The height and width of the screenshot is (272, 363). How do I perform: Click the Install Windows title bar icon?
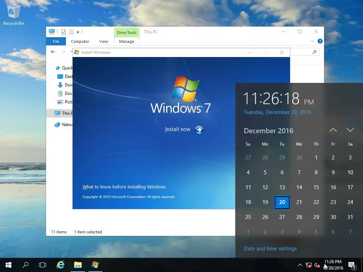coord(77,52)
